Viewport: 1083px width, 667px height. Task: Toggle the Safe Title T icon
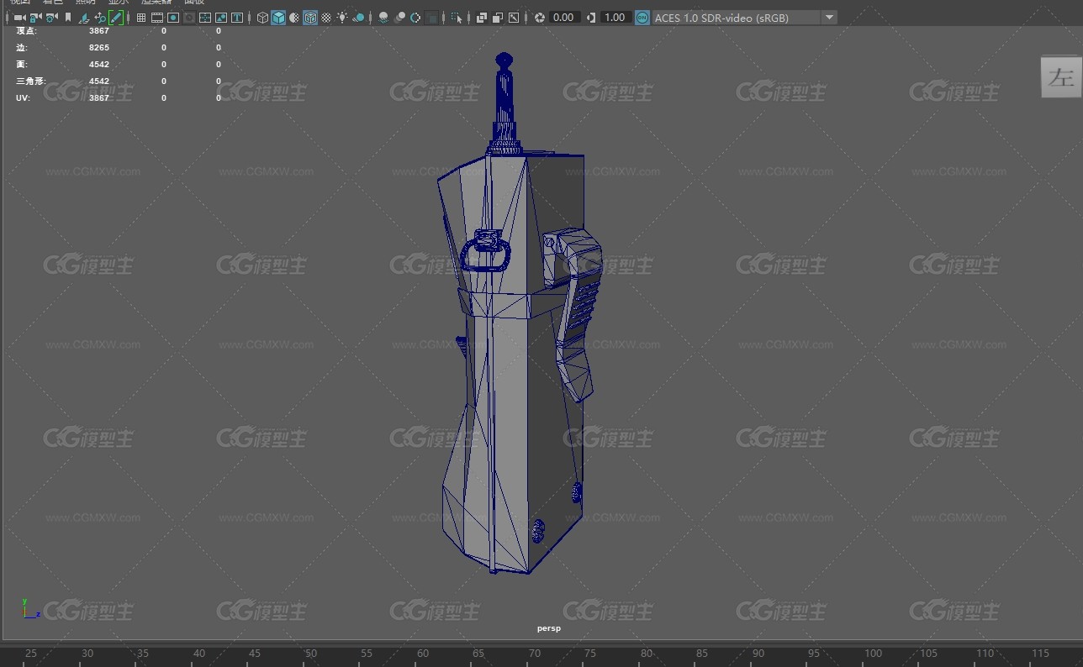(x=238, y=18)
